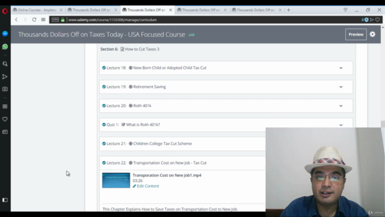Open the Speed Dial toolbar icon
The image size is (385, 217).
click(43, 20)
